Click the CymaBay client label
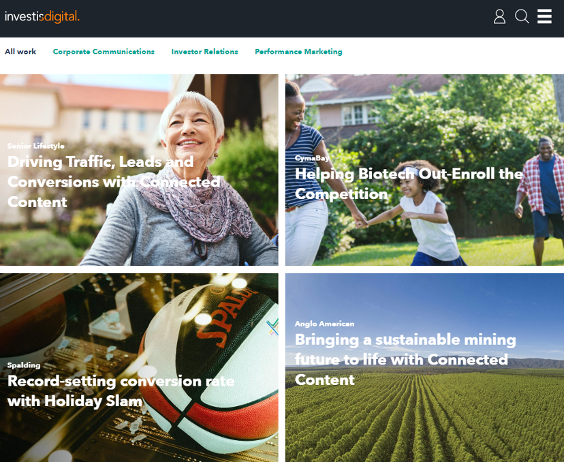 coord(312,158)
